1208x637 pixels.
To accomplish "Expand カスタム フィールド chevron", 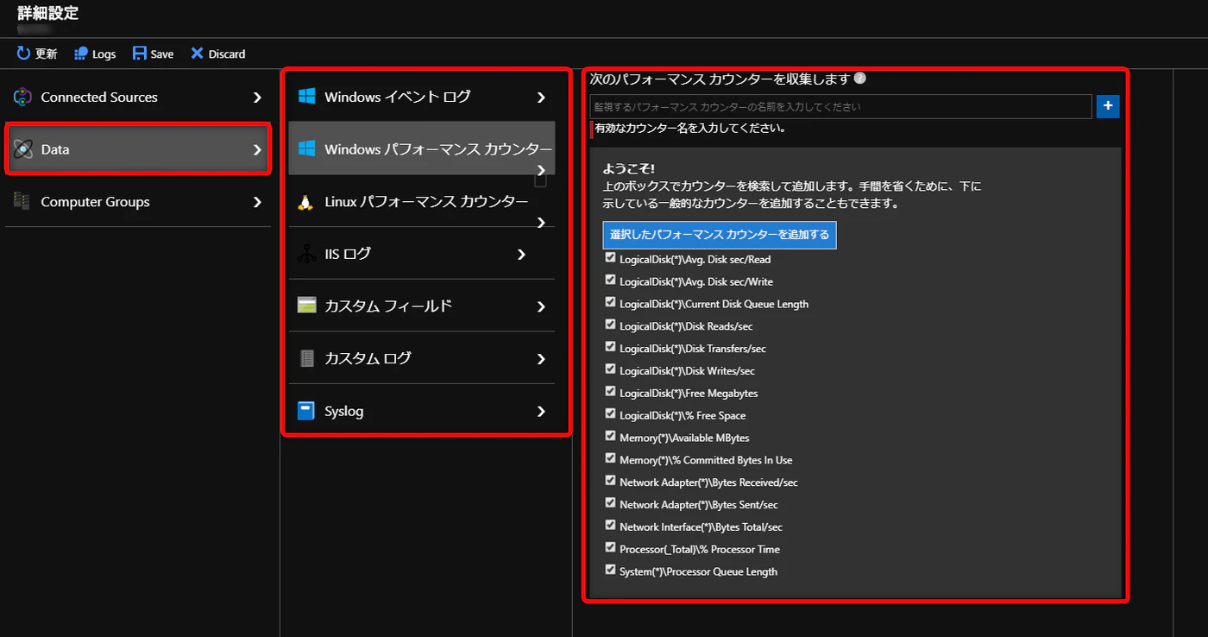I will (x=541, y=306).
